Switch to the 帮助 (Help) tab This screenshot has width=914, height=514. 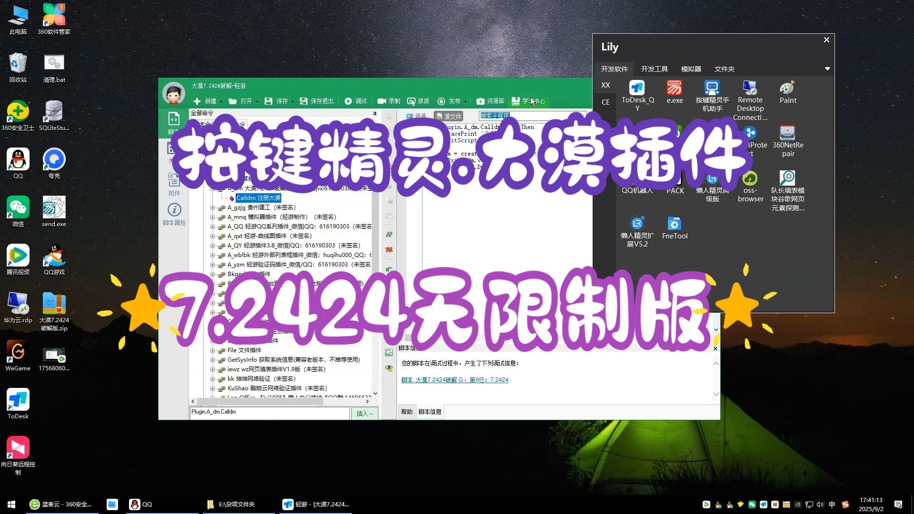click(407, 412)
